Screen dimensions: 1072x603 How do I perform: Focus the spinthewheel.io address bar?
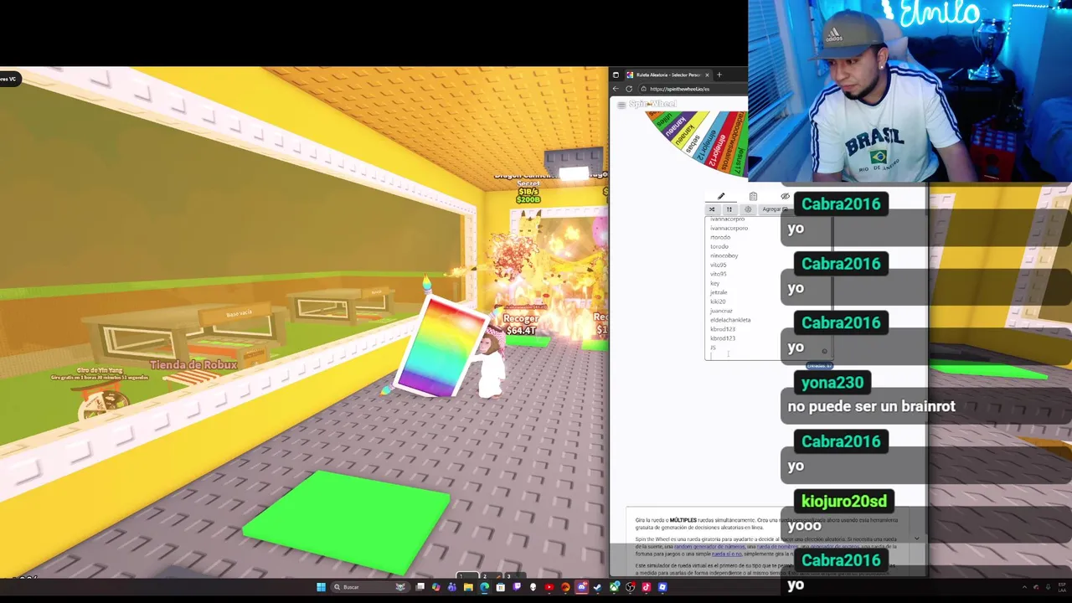693,89
